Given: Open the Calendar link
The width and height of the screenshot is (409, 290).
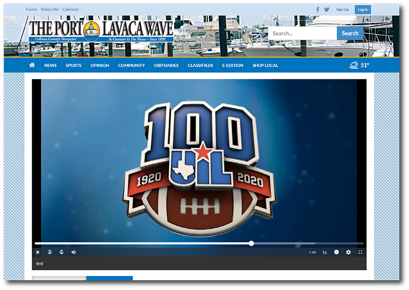Looking at the screenshot, I should click(x=70, y=10).
